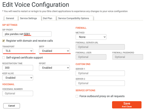Click the FIREWALL section heading
145x111 pixels.
(81, 28)
